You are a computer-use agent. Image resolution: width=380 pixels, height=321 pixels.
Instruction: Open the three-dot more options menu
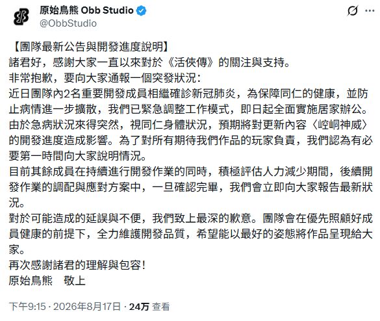pos(370,10)
